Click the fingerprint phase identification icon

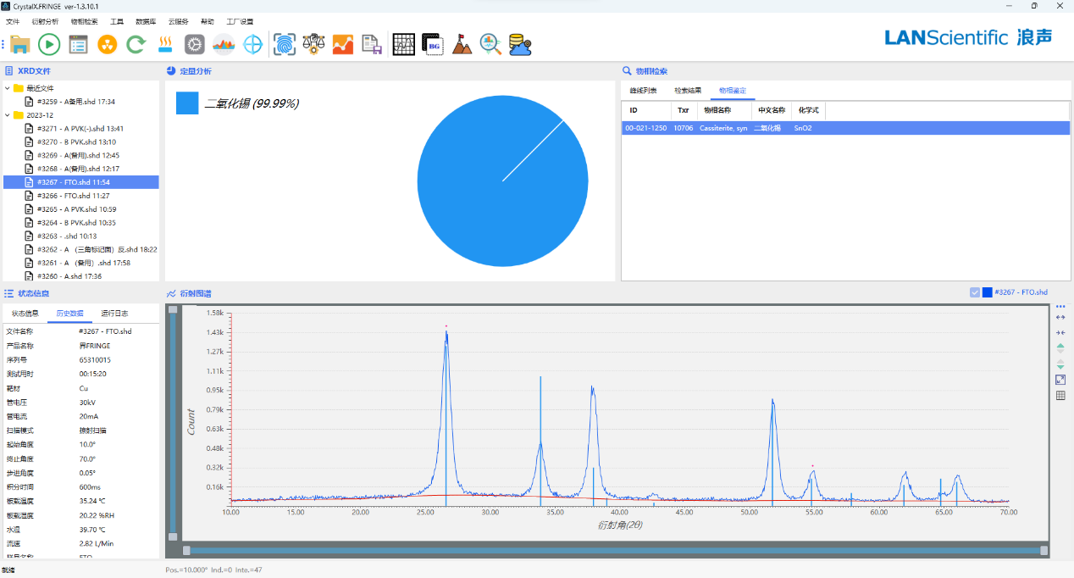[285, 44]
